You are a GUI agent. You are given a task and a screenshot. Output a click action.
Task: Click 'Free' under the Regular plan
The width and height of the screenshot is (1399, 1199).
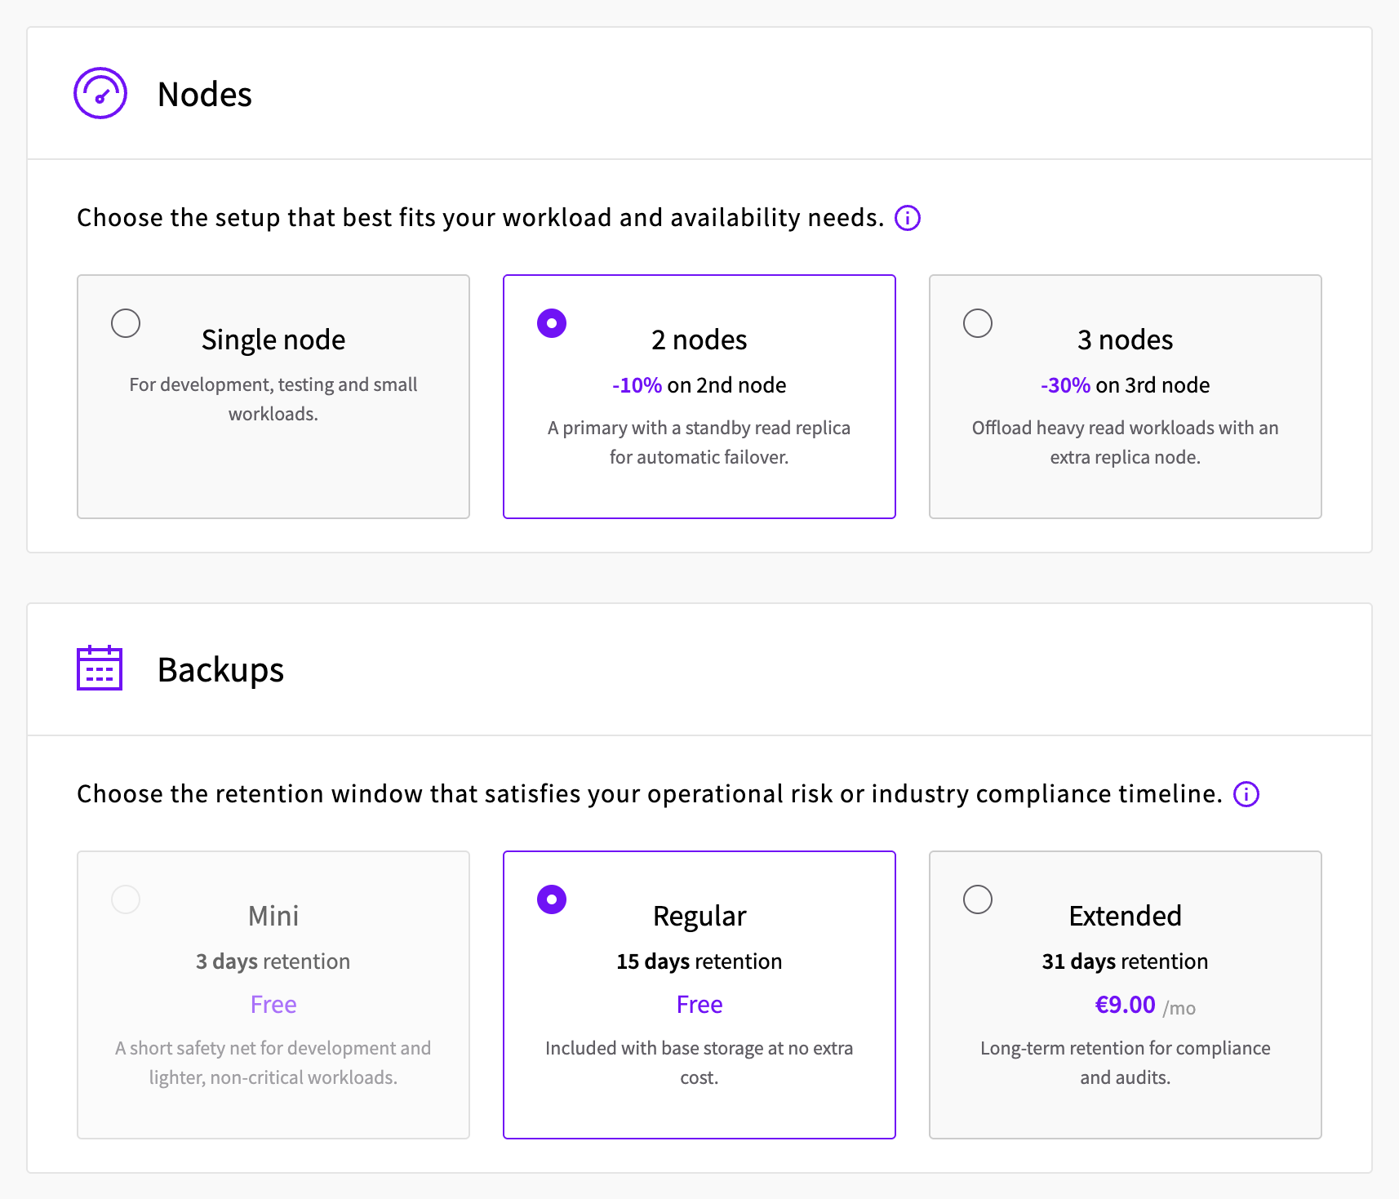[x=699, y=1005]
